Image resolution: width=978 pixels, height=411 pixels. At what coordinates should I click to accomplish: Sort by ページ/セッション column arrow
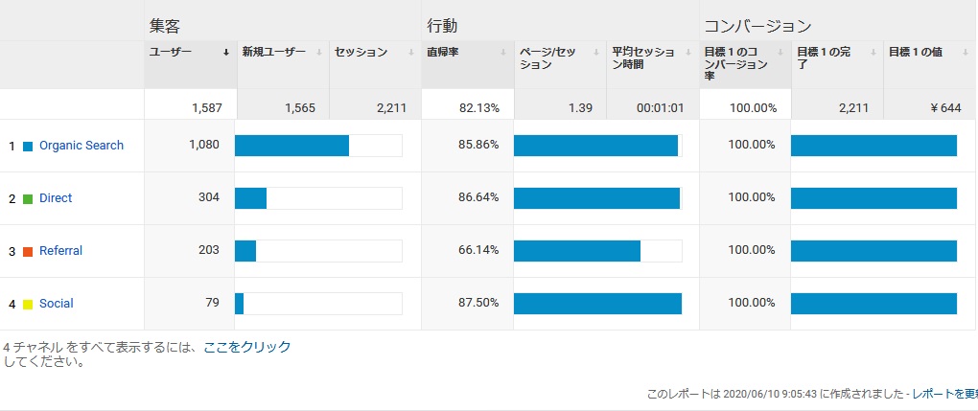[x=596, y=53]
